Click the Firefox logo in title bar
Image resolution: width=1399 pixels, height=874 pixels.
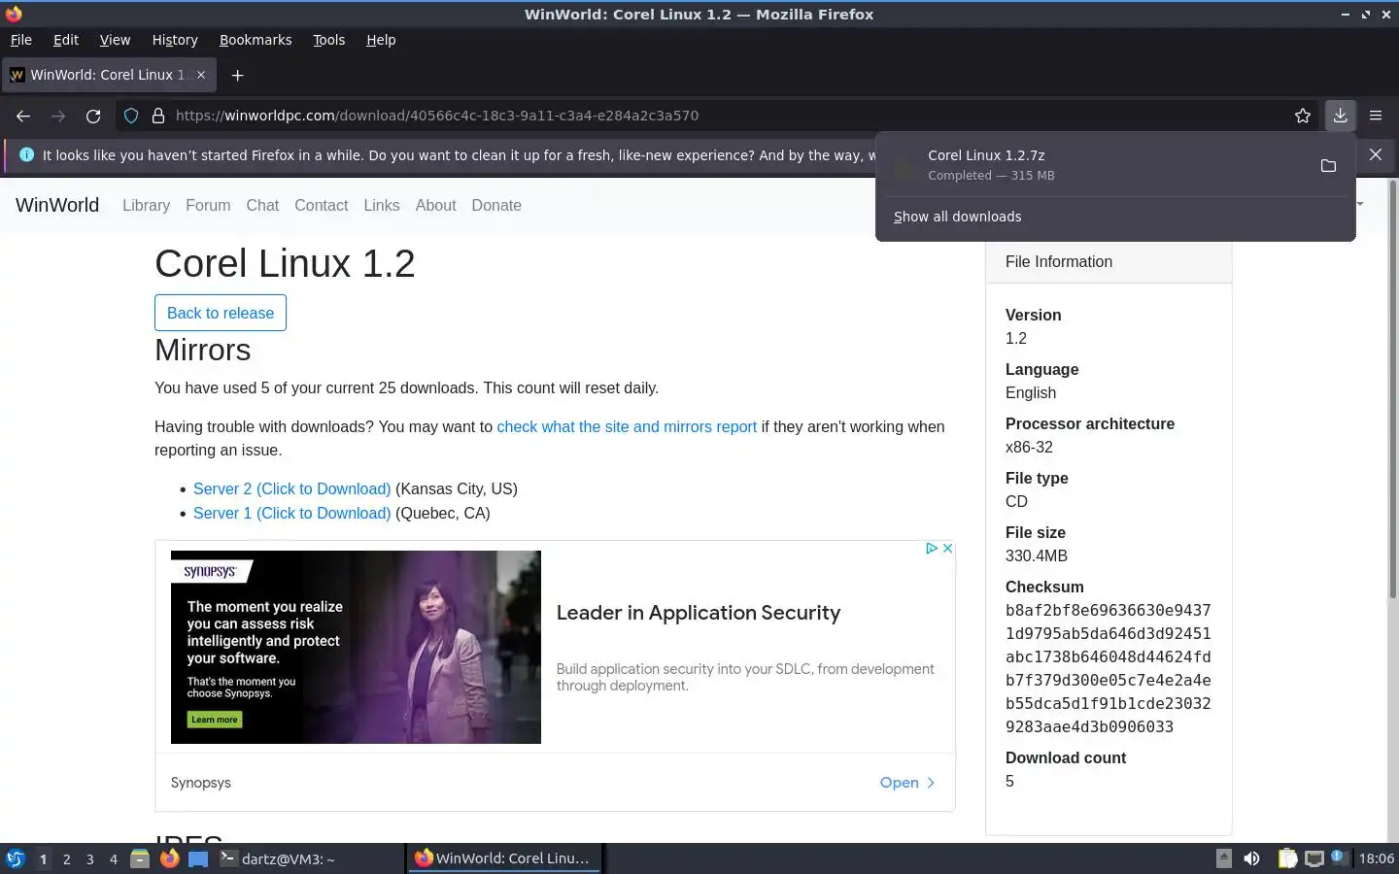click(14, 14)
